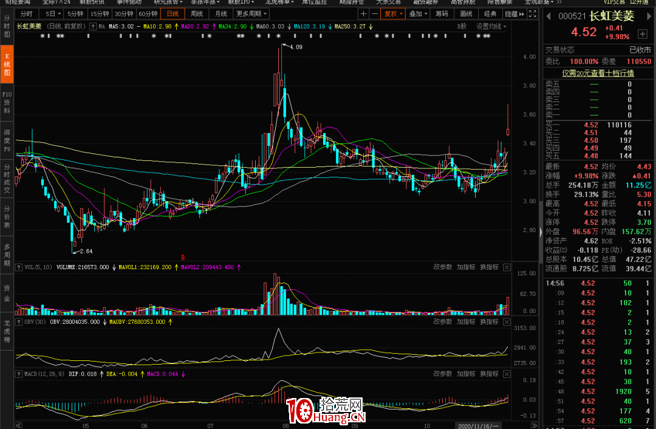Go to previous stock with left arrow
This screenshot has width=656, height=429.
pyautogui.click(x=548, y=17)
